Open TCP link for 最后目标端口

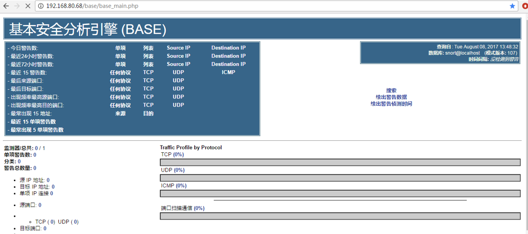point(148,88)
